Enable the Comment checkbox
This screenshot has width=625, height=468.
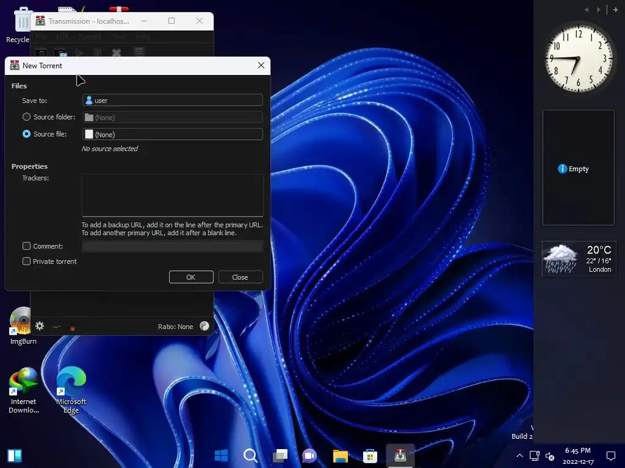click(x=26, y=246)
